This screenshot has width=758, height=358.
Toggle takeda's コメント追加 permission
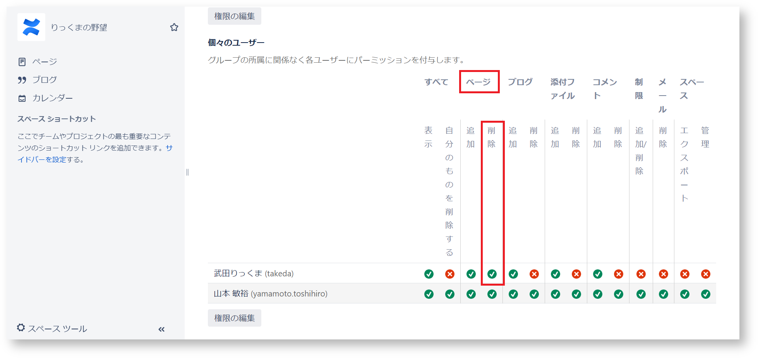(x=597, y=274)
